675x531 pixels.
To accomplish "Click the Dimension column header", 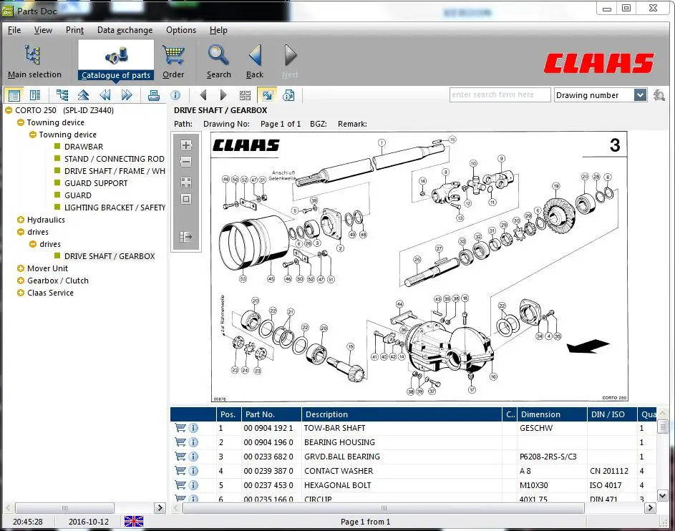I will pyautogui.click(x=553, y=414).
